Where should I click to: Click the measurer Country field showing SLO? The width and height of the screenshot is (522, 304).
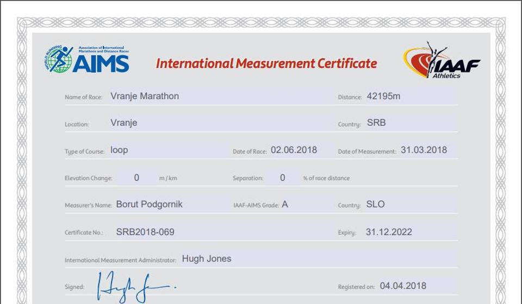409,205
